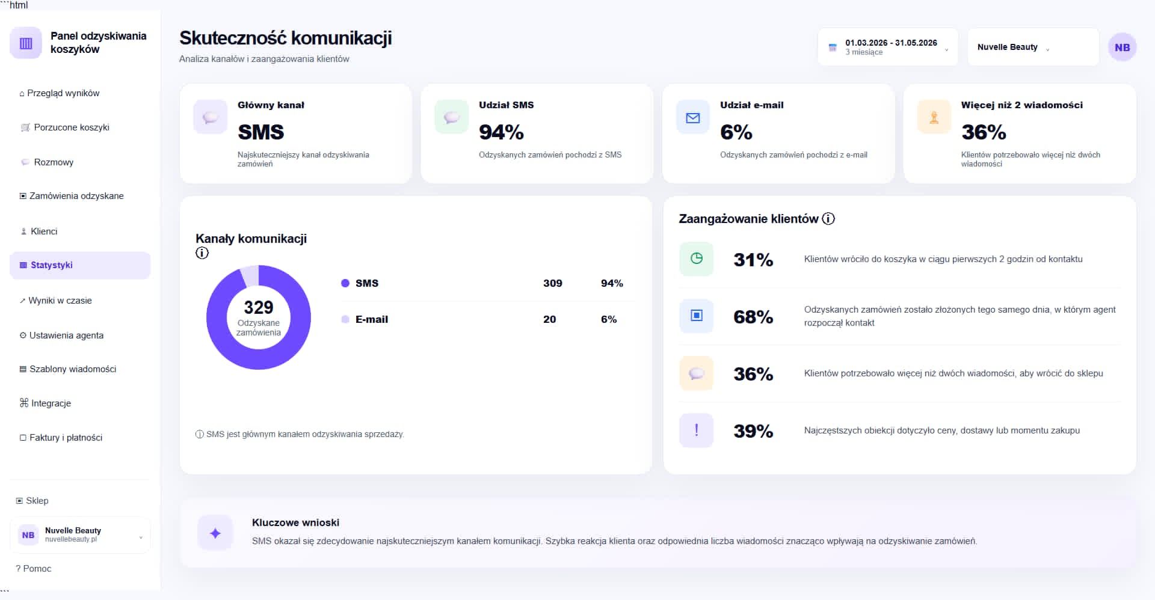Go to Faktury i płatności
This screenshot has width=1155, height=600.
80,438
